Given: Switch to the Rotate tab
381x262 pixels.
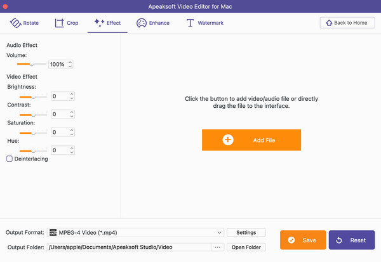Looking at the screenshot, I should (x=24, y=23).
